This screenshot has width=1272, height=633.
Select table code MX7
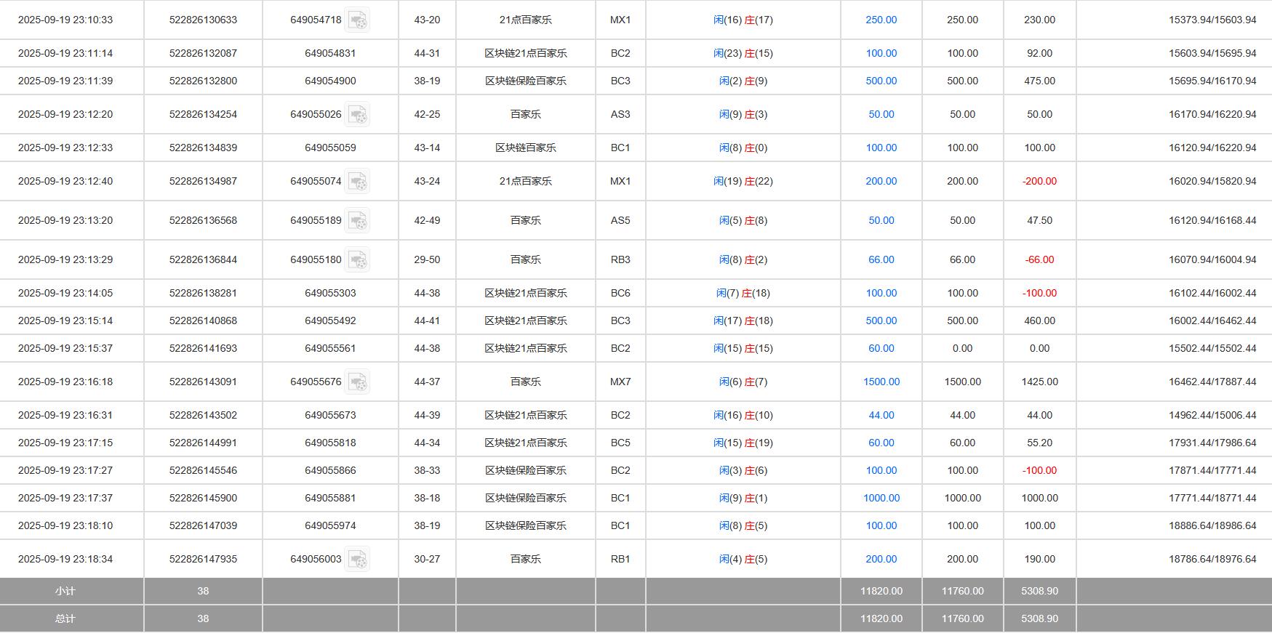pos(620,382)
